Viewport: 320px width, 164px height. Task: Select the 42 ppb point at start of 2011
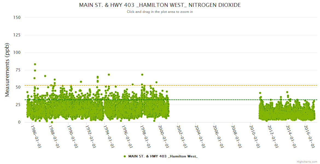(x=260, y=93)
